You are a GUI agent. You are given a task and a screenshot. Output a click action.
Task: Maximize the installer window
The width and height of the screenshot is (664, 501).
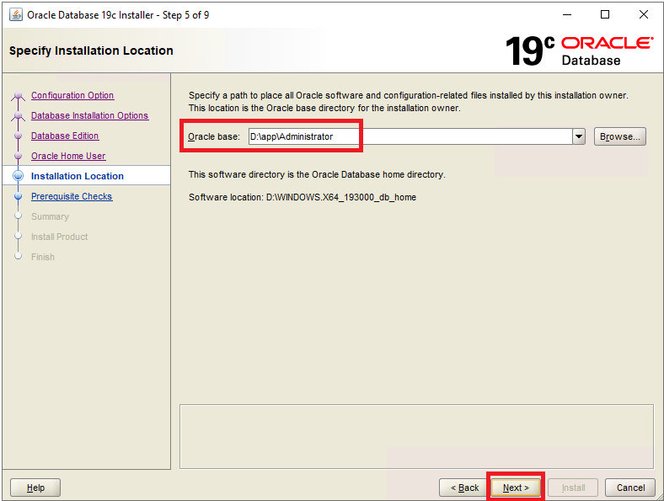[605, 15]
